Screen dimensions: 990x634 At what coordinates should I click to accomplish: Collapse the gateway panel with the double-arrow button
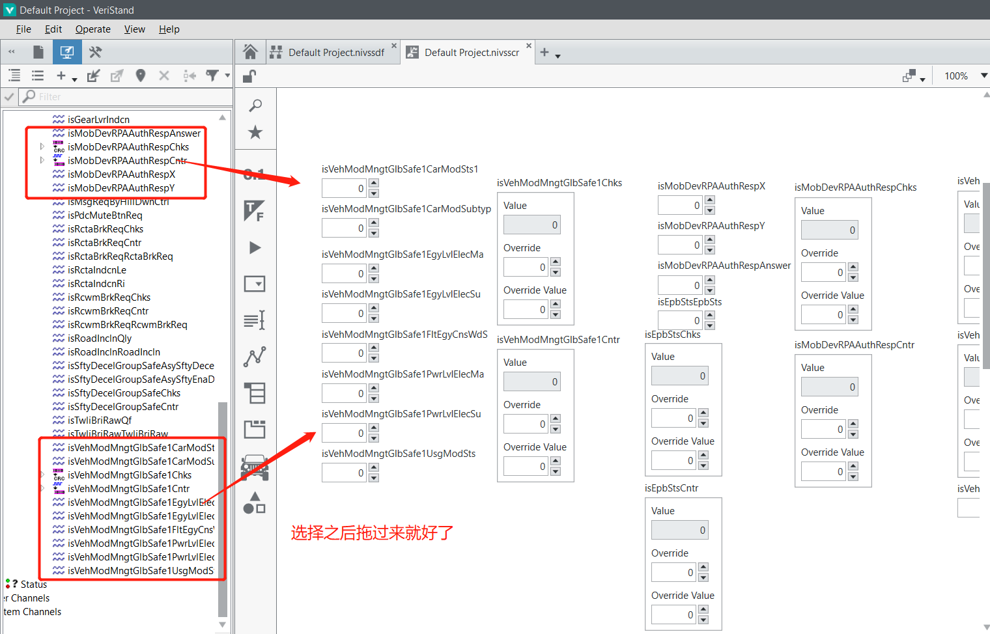[x=10, y=51]
